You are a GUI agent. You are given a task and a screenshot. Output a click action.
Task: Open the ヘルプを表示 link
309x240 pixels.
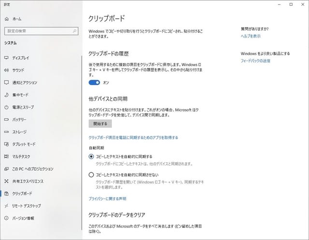(x=251, y=36)
